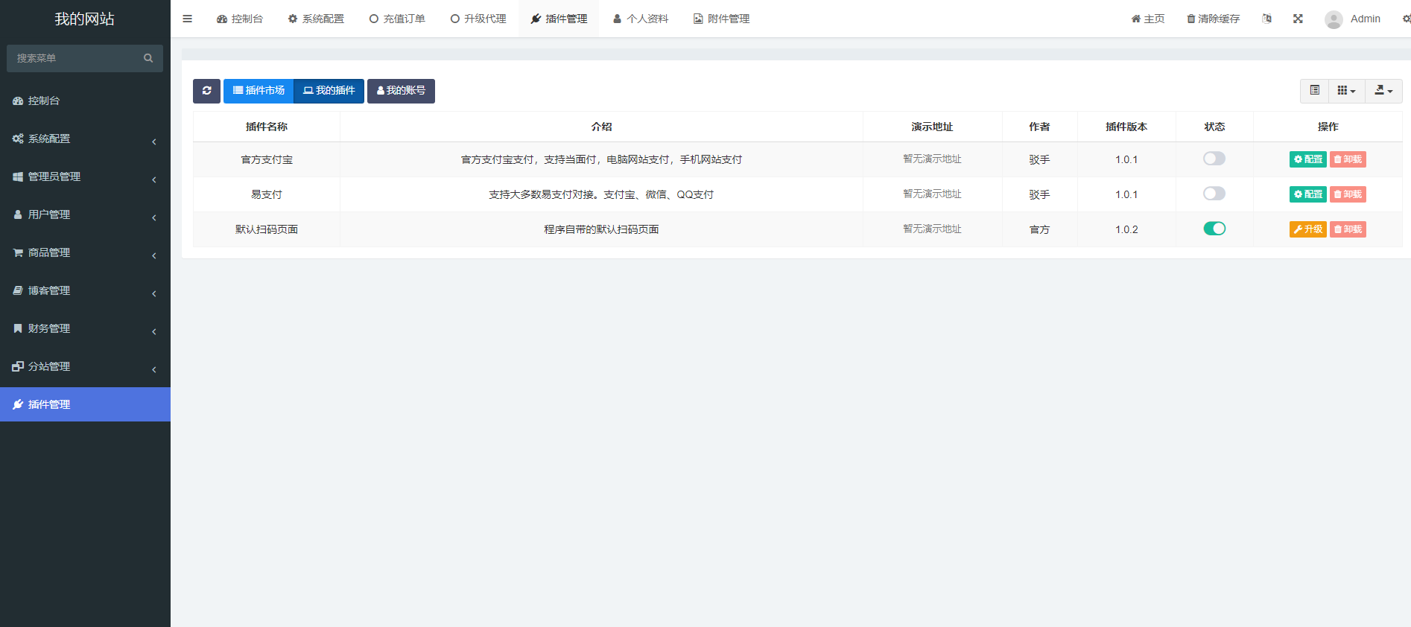Toggle table card view icon
Viewport: 1411px width, 627px height.
pos(1314,91)
